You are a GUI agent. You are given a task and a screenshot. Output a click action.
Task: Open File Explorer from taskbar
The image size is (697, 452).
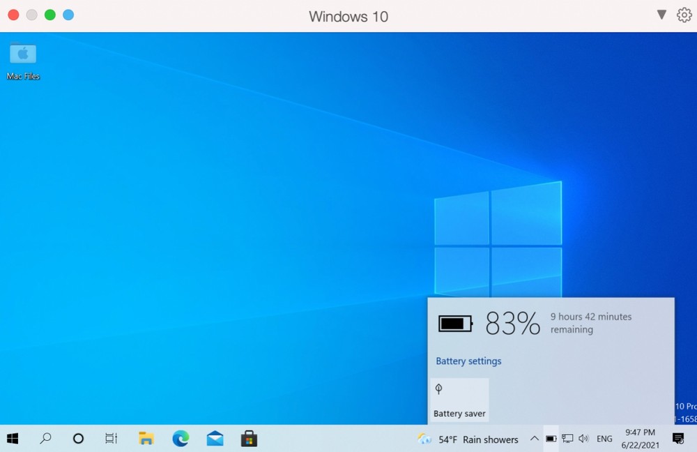[x=146, y=439]
